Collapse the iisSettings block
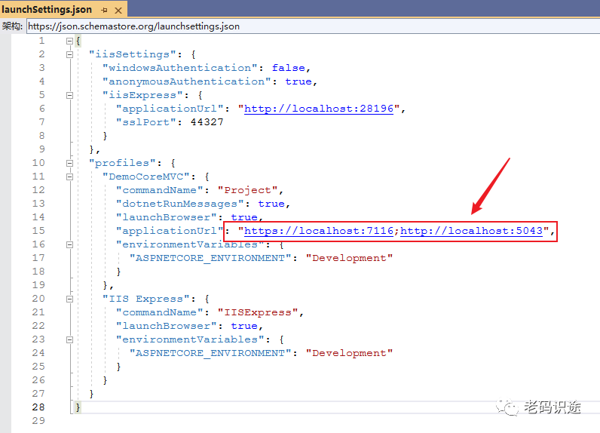Viewport: 600px width, 433px height. pos(69,55)
